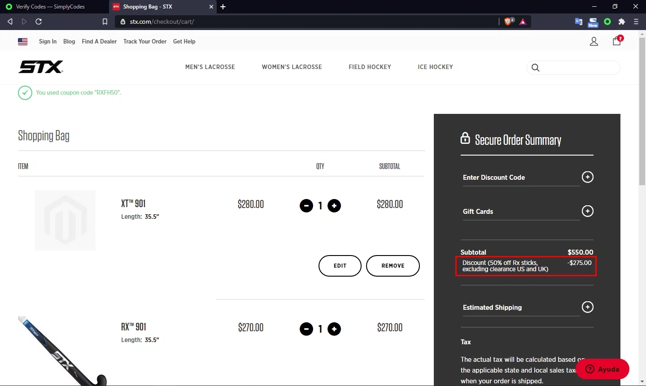Click the US flag country selector
Image resolution: width=646 pixels, height=386 pixels.
tap(23, 42)
